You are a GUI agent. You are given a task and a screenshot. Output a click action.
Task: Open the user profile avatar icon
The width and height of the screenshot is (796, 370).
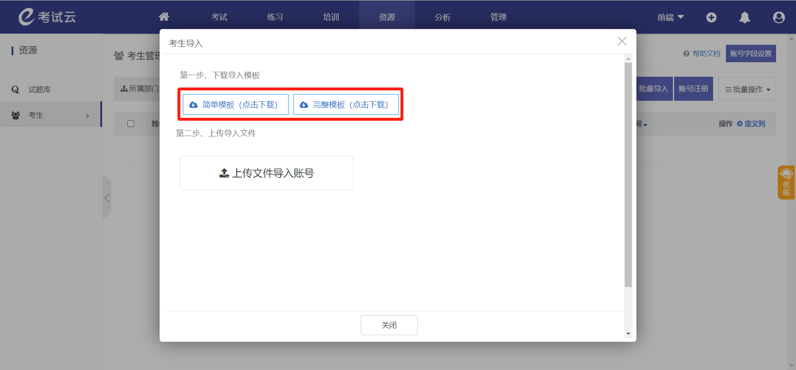click(779, 17)
